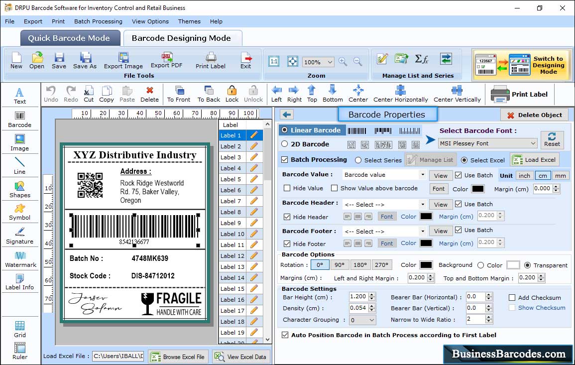Toggle the Grid tool
Image resolution: width=575 pixels, height=365 pixels.
coord(20,330)
